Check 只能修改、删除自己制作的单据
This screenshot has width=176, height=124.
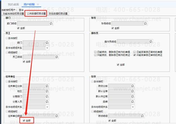95,52
